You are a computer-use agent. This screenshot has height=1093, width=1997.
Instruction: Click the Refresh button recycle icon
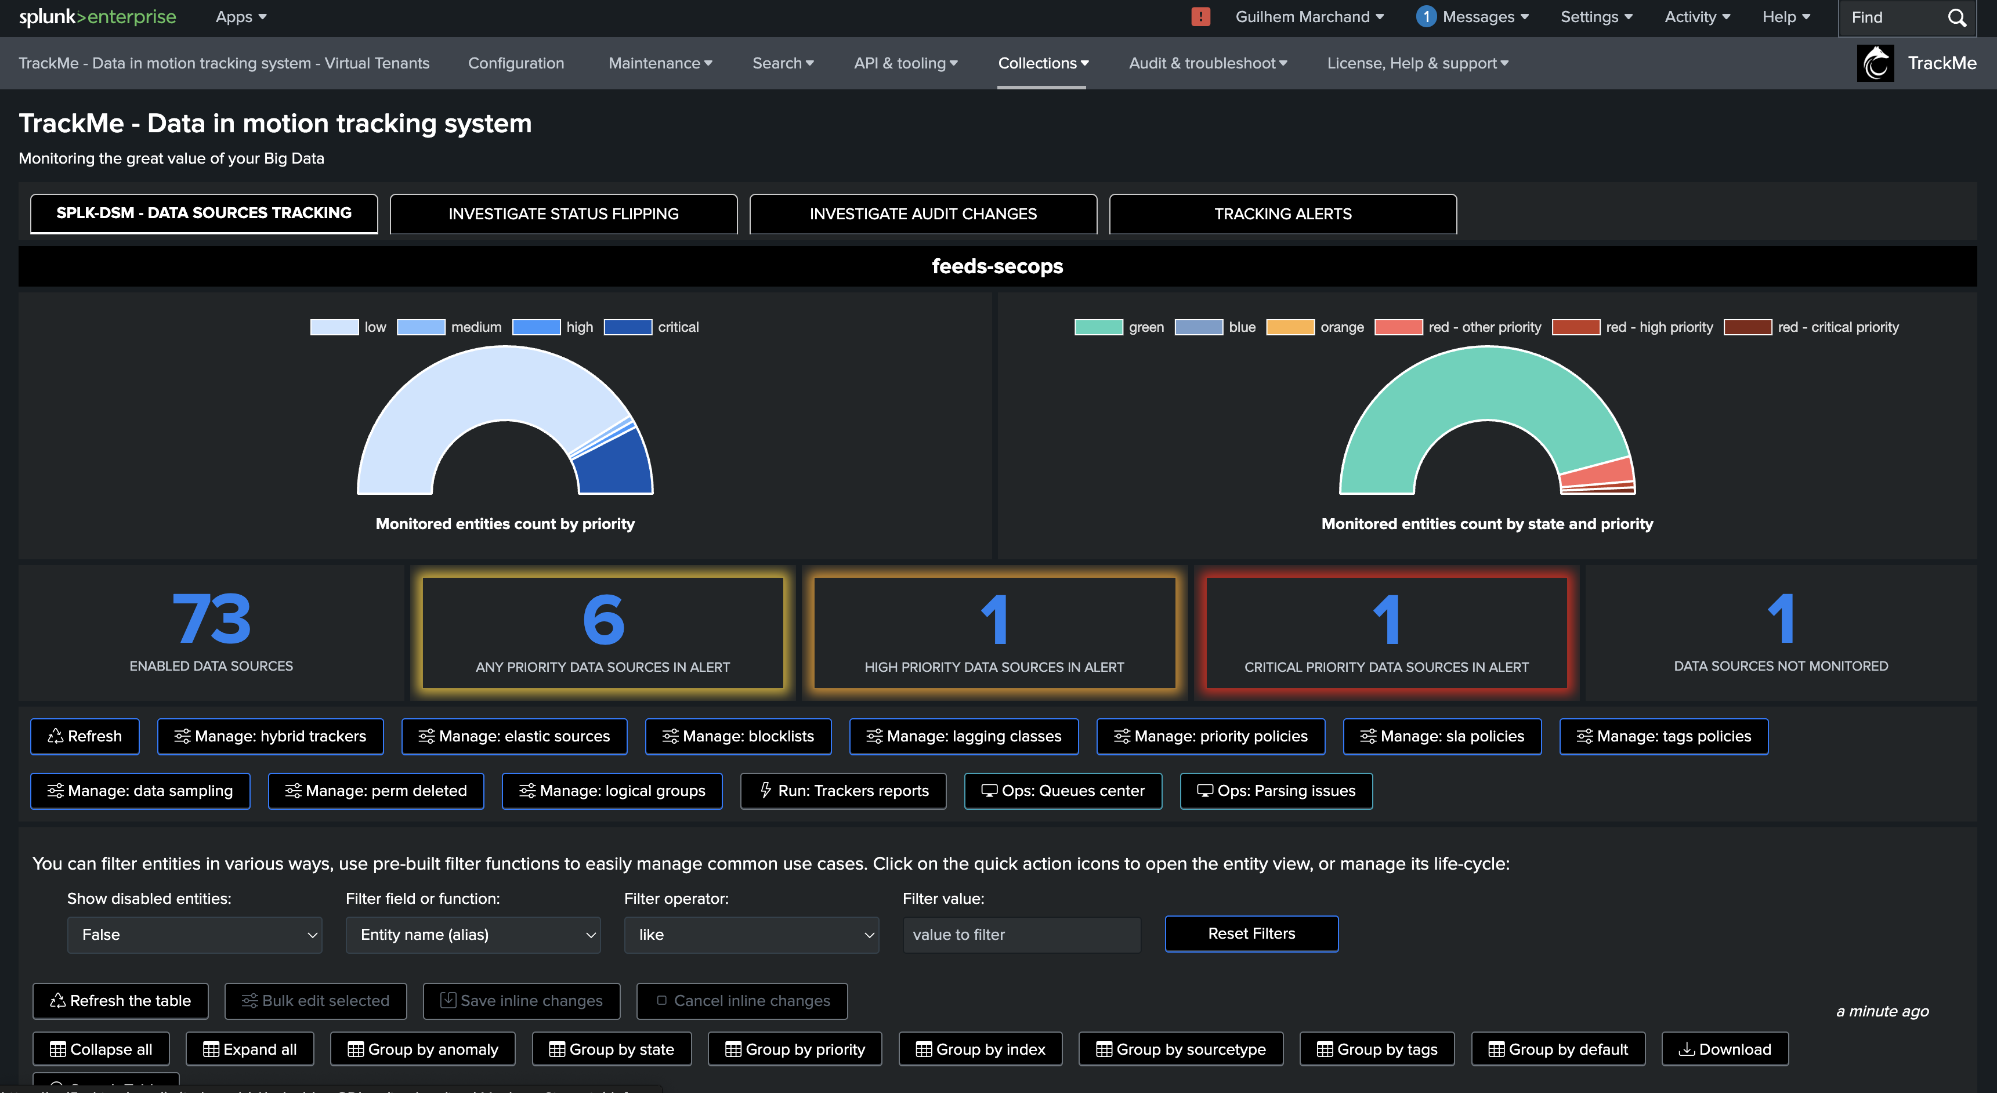tap(55, 736)
